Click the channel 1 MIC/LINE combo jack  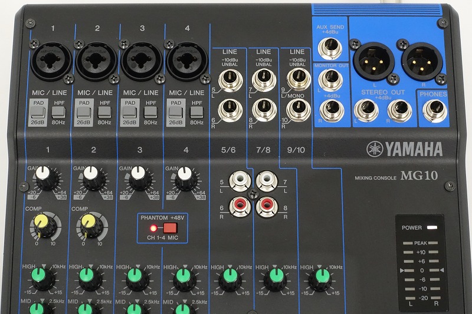point(51,61)
